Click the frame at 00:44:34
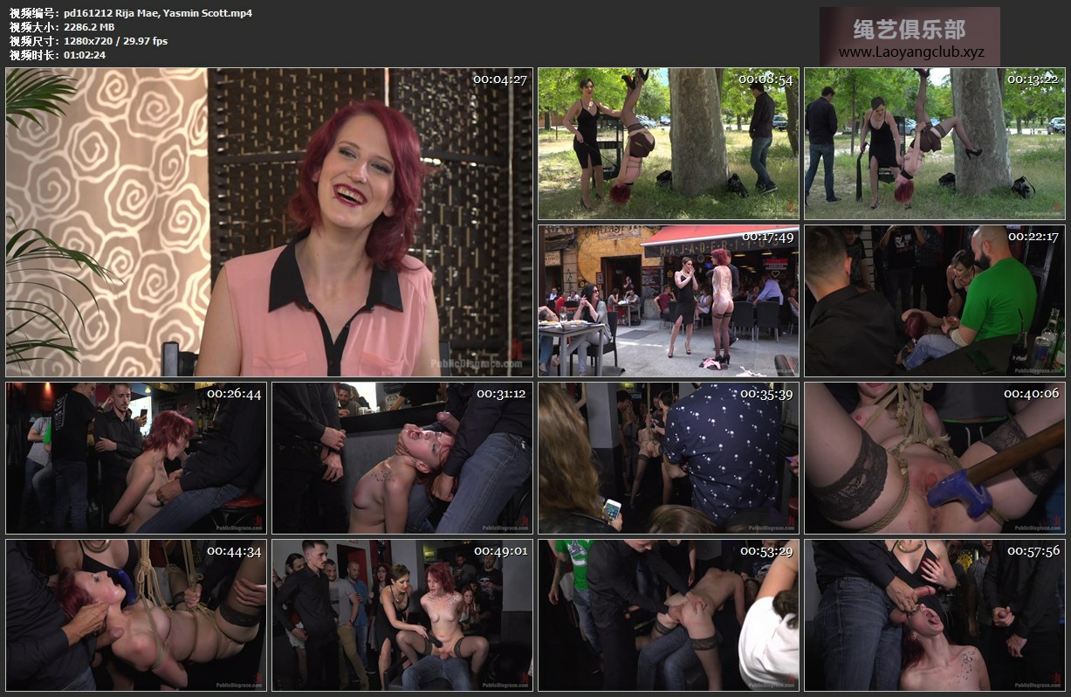This screenshot has width=1071, height=697. [136, 615]
